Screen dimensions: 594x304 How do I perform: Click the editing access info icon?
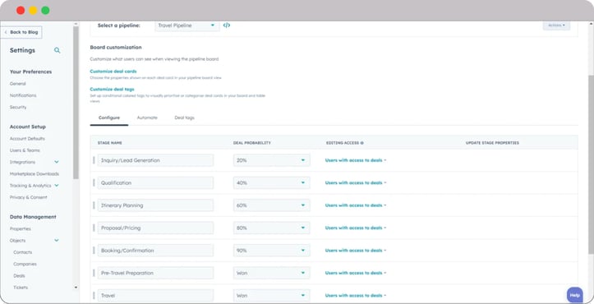pos(361,143)
